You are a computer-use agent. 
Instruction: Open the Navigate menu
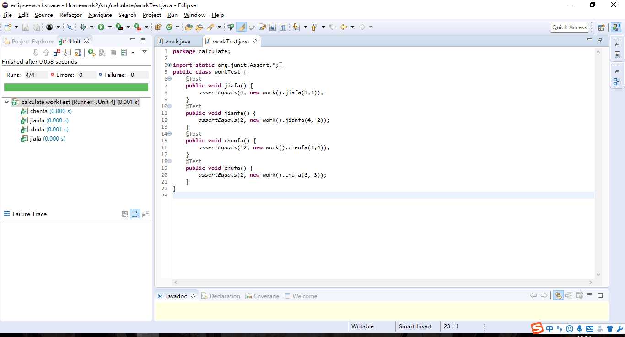(x=100, y=15)
